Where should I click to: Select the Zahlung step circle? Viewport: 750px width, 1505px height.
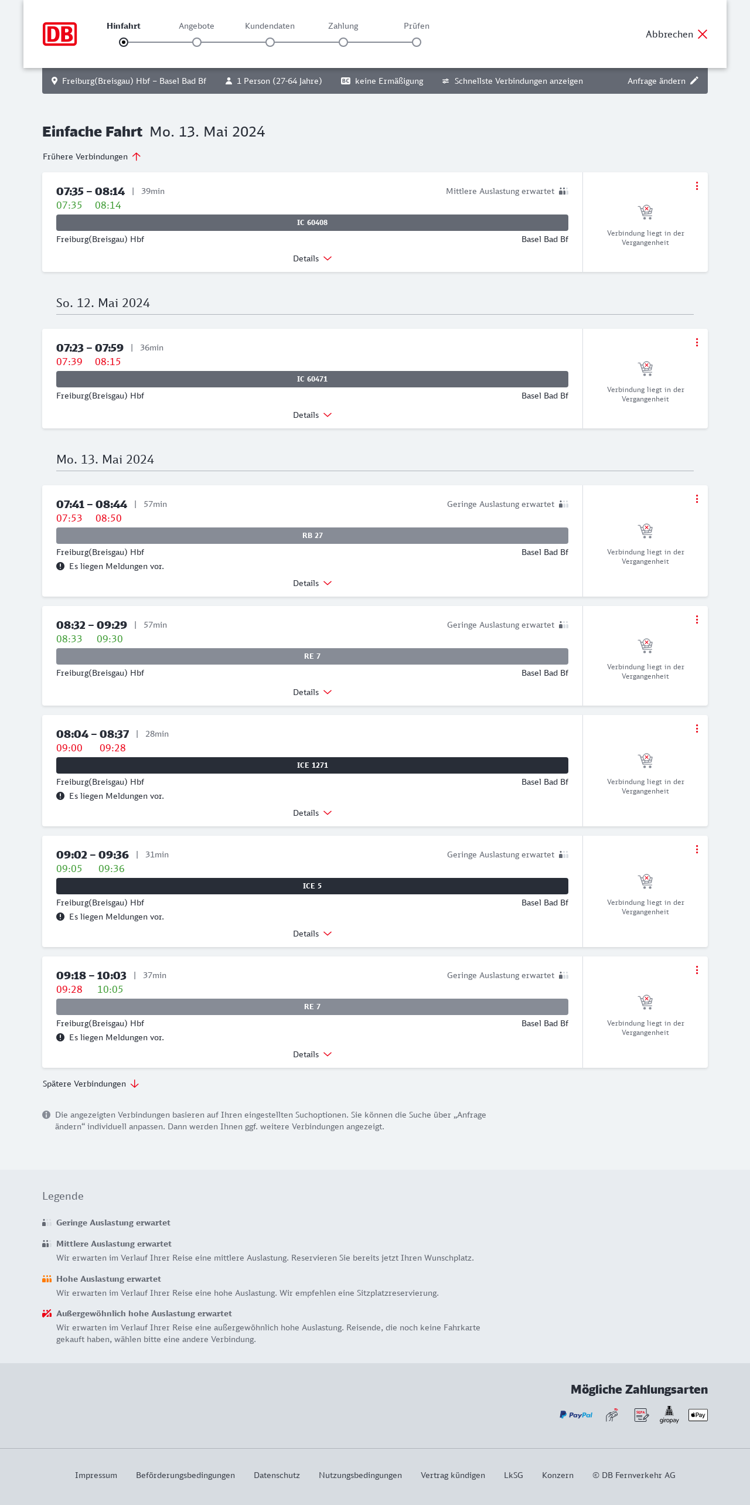(343, 42)
